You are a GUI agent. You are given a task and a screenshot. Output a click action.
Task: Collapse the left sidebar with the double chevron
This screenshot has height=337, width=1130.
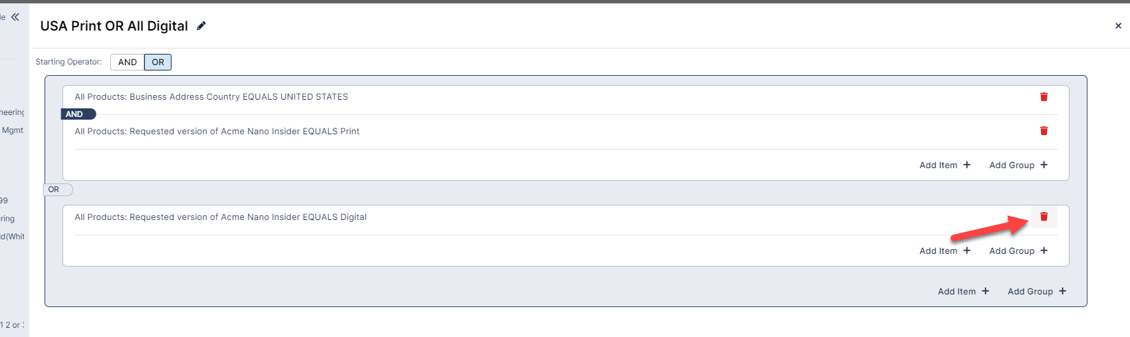coord(15,17)
